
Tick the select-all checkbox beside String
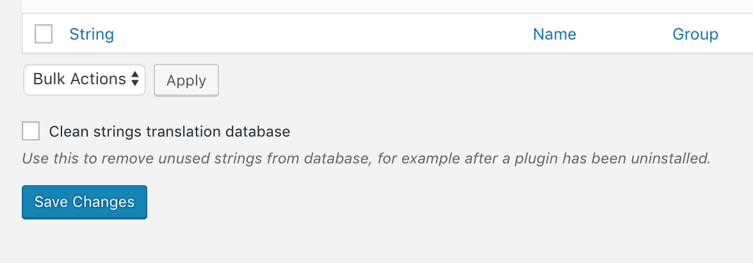point(44,34)
